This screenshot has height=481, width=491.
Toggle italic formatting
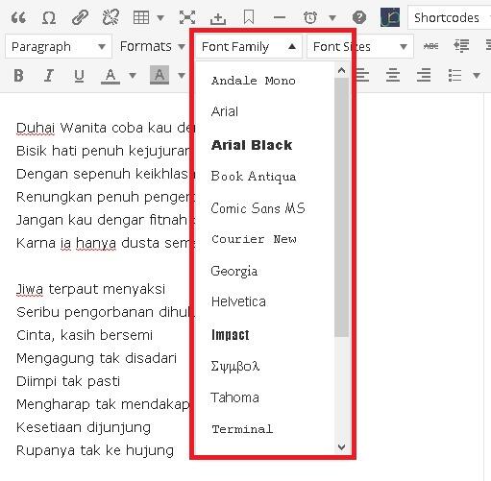[x=49, y=76]
